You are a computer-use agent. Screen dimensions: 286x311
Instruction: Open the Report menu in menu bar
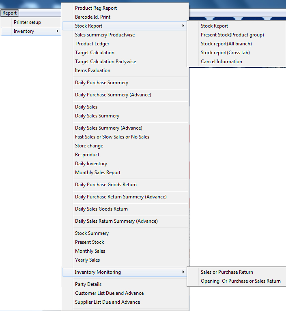(x=10, y=13)
